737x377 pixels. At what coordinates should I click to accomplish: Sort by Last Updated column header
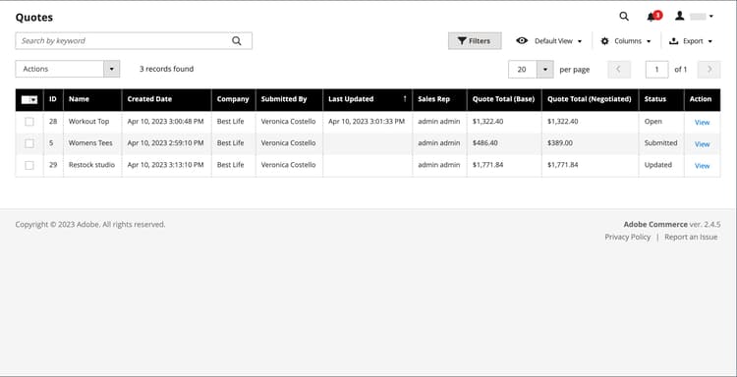coord(368,99)
